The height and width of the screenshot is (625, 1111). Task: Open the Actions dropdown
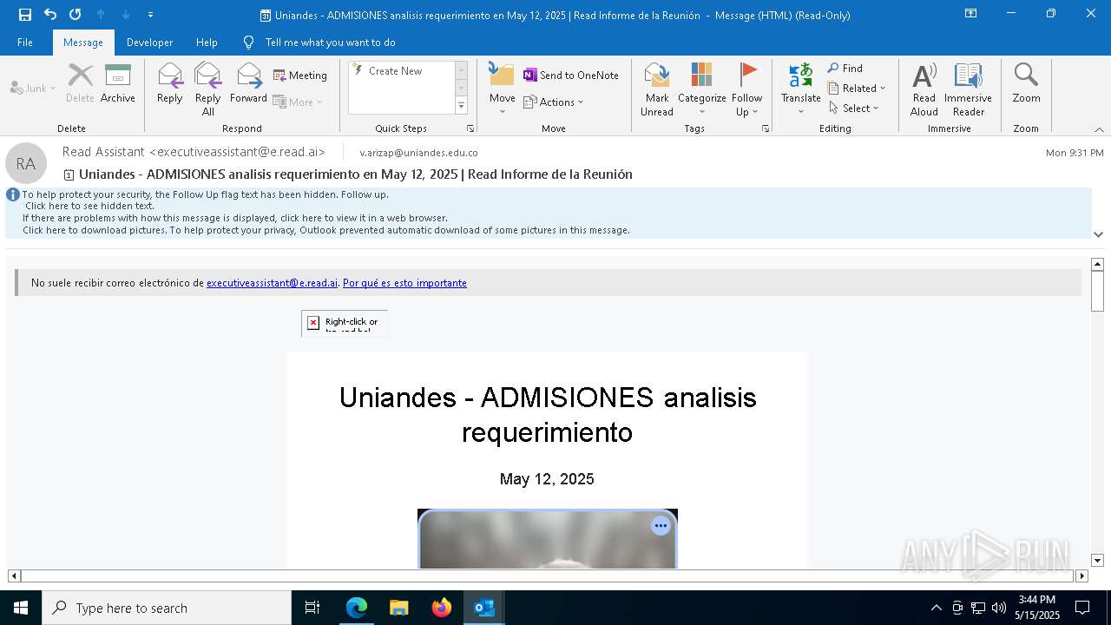pyautogui.click(x=554, y=102)
